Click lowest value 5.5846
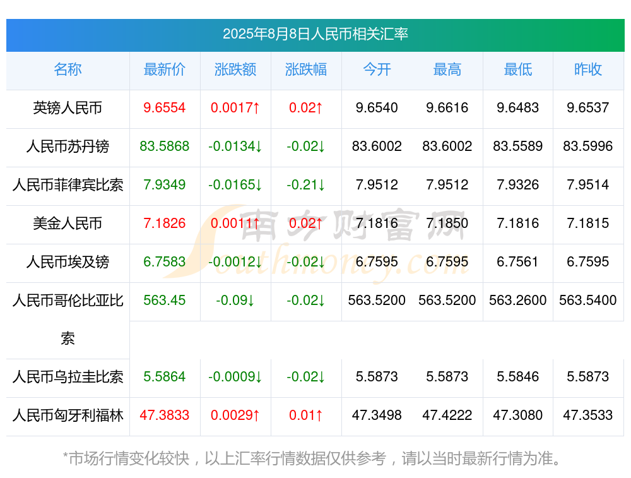Viewport: 631px width, 478px height. (518, 376)
